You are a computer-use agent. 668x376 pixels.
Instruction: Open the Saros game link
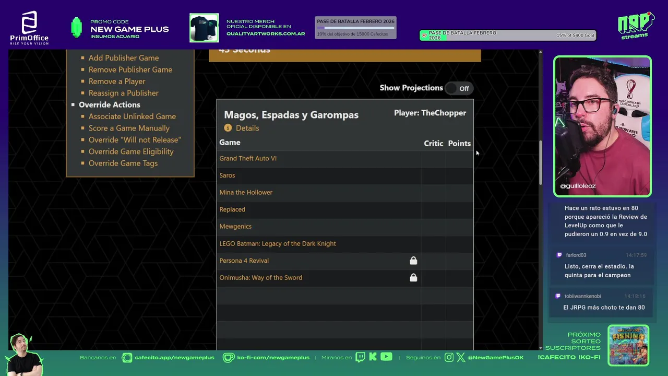click(x=227, y=175)
